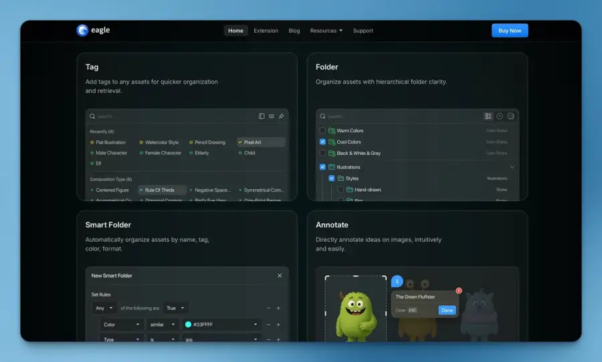The height and width of the screenshot is (362, 602).
Task: Click the Cool Colors folder icon
Action: coord(332,142)
